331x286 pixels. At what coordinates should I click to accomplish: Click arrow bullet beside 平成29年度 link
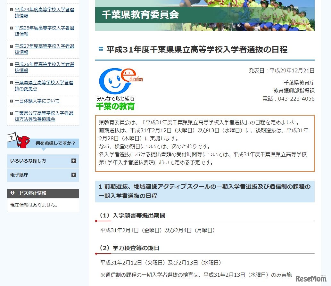click(x=12, y=10)
